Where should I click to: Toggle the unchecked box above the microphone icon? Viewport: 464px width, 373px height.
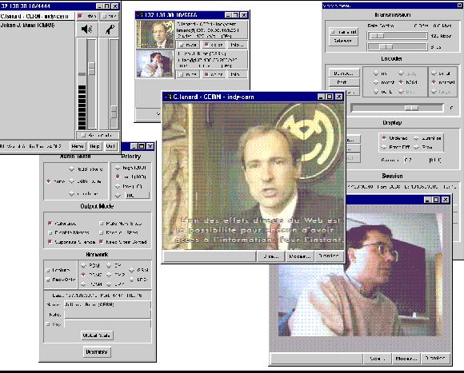tap(104, 16)
